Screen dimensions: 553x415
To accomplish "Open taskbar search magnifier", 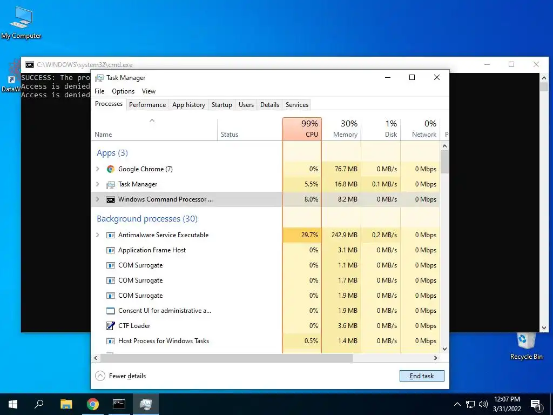I will (x=39, y=404).
